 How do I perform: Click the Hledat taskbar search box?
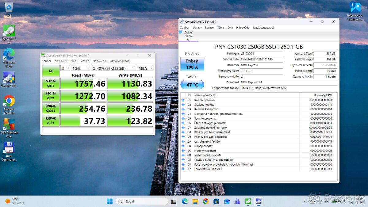click(142, 201)
